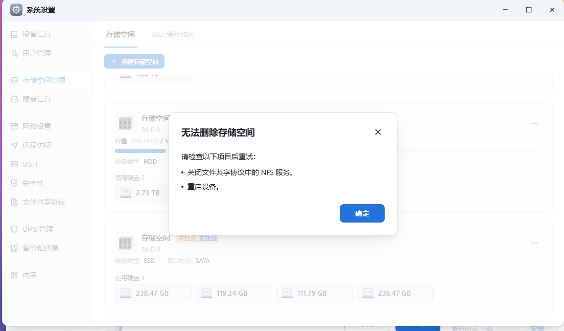Click the 确定 button in dialog

click(362, 213)
